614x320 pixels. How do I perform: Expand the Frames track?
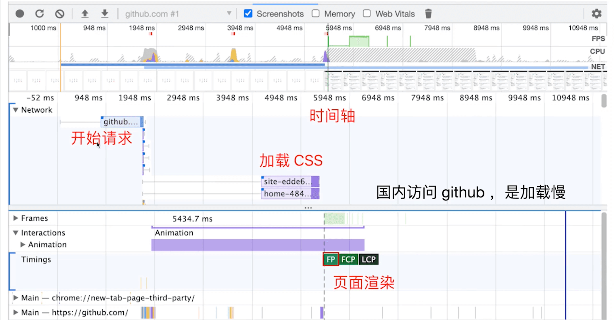[16, 218]
